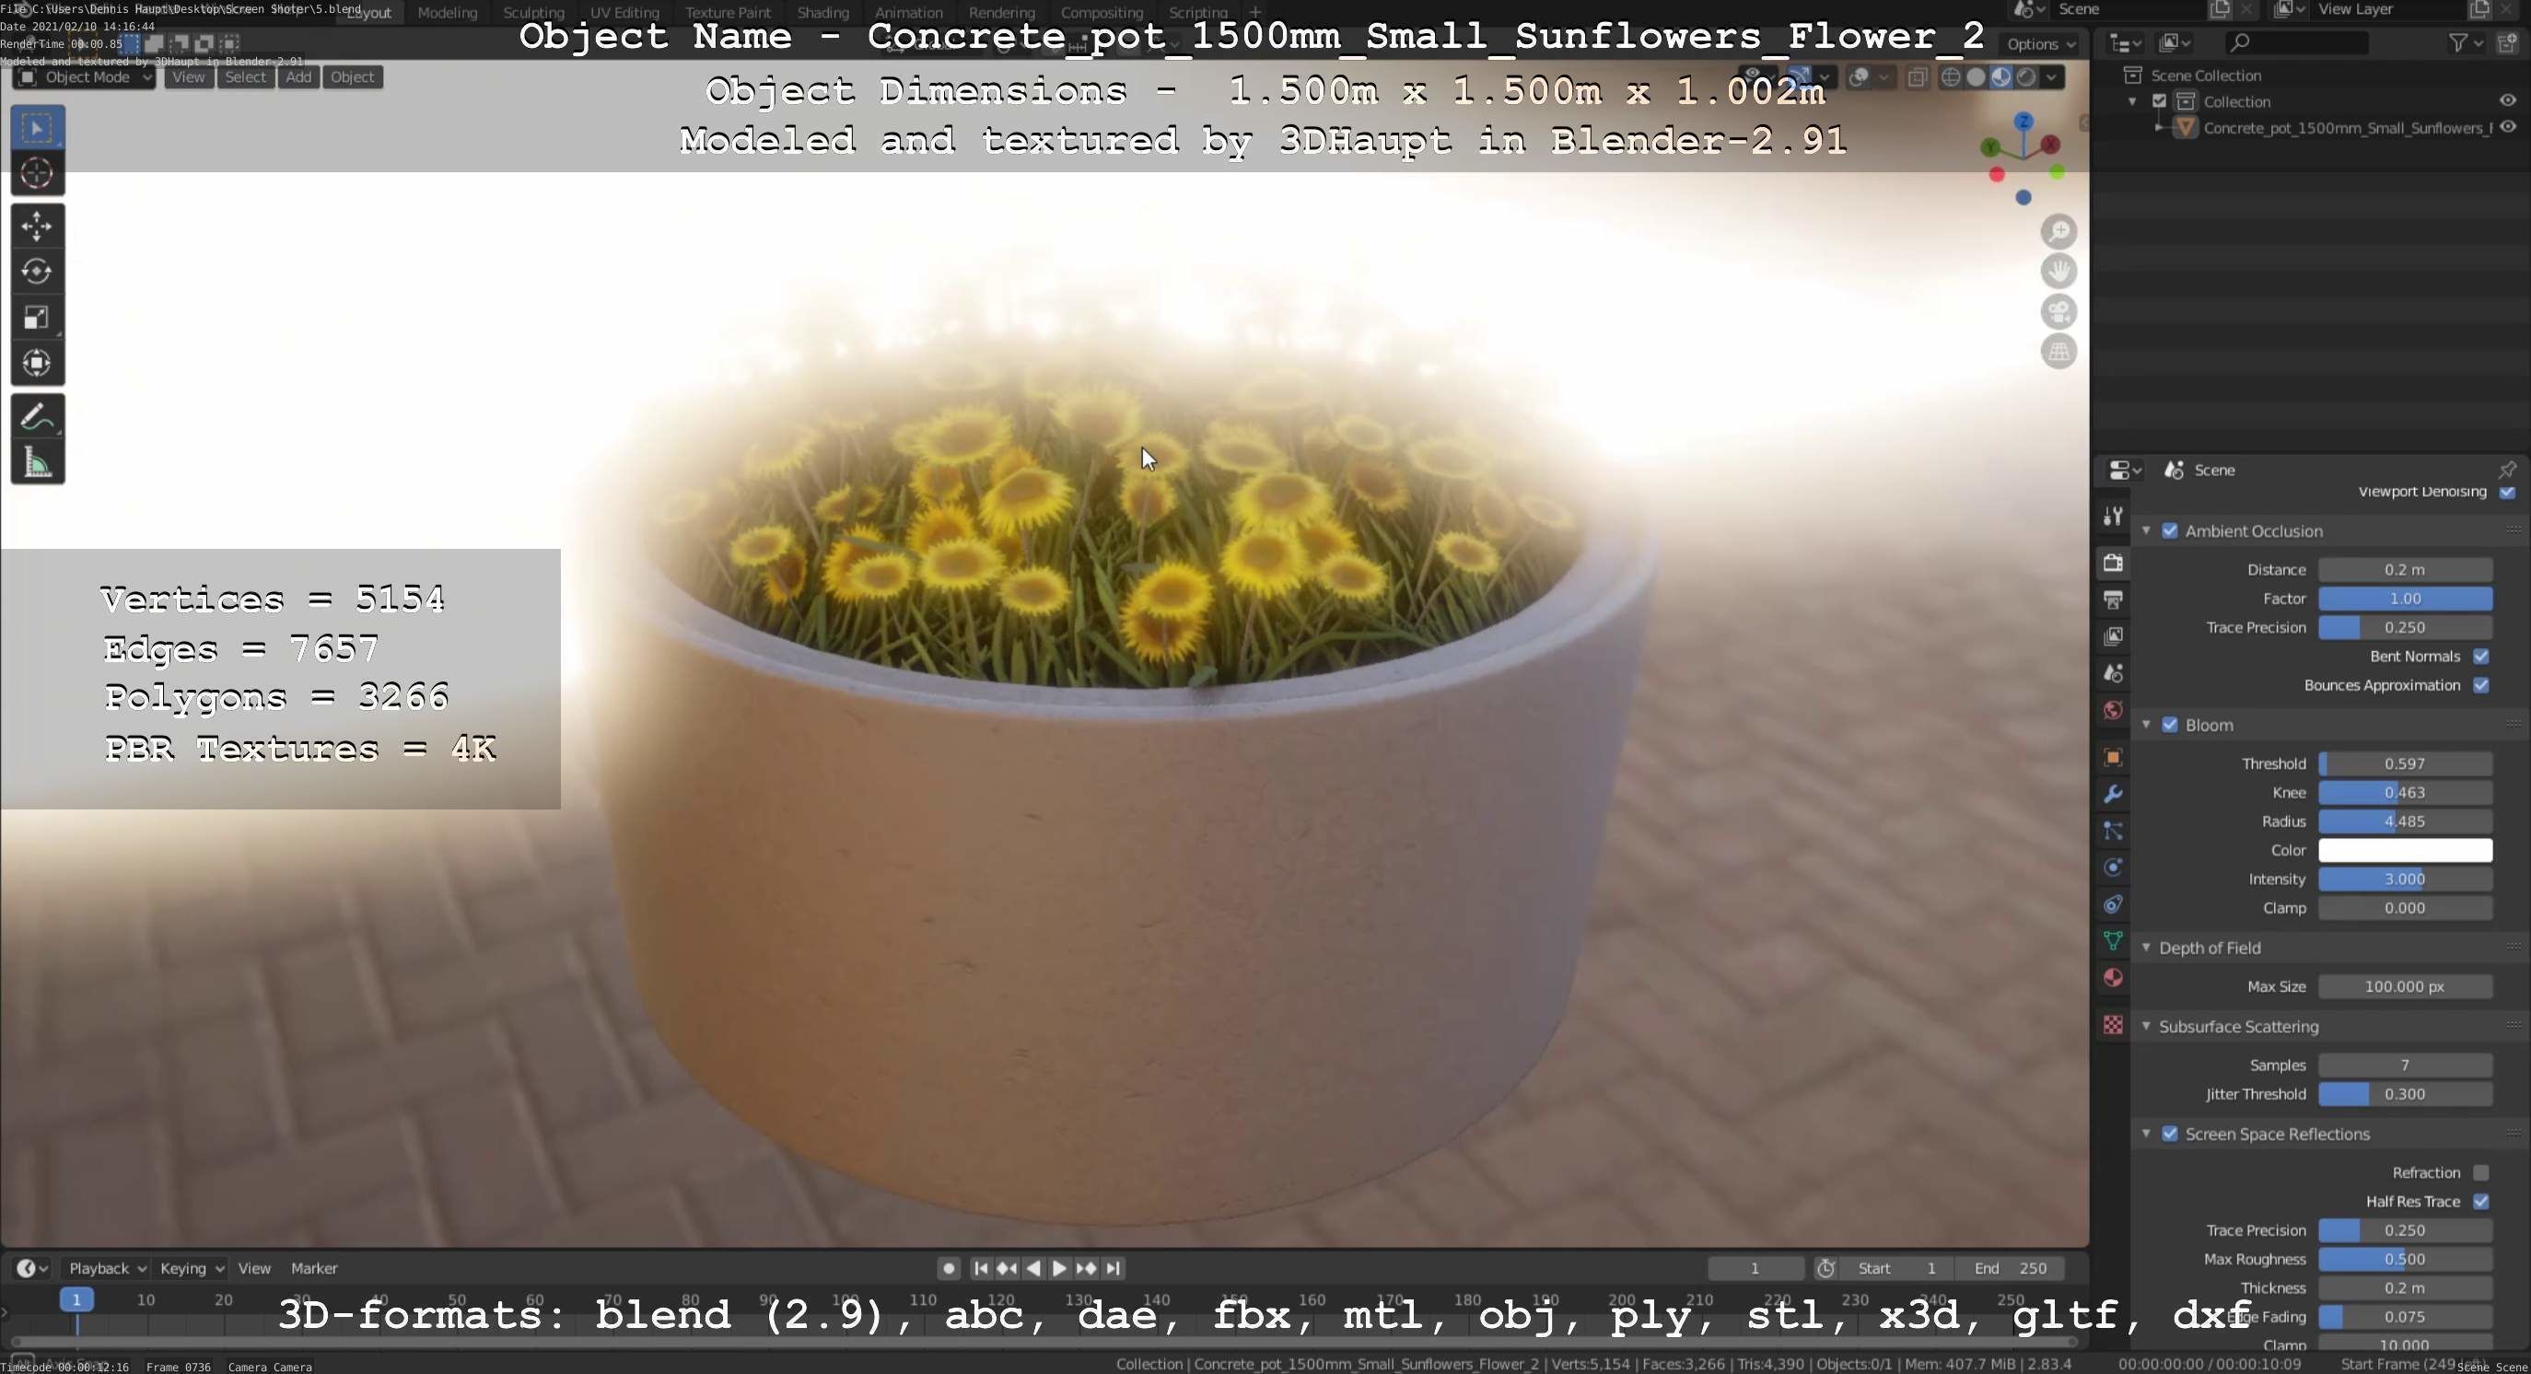The image size is (2531, 1374).
Task: Collapse the Depth of Field panel
Action: pyautogui.click(x=2146, y=948)
